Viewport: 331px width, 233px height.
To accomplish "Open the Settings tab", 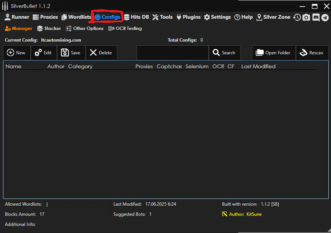I will pyautogui.click(x=217, y=17).
